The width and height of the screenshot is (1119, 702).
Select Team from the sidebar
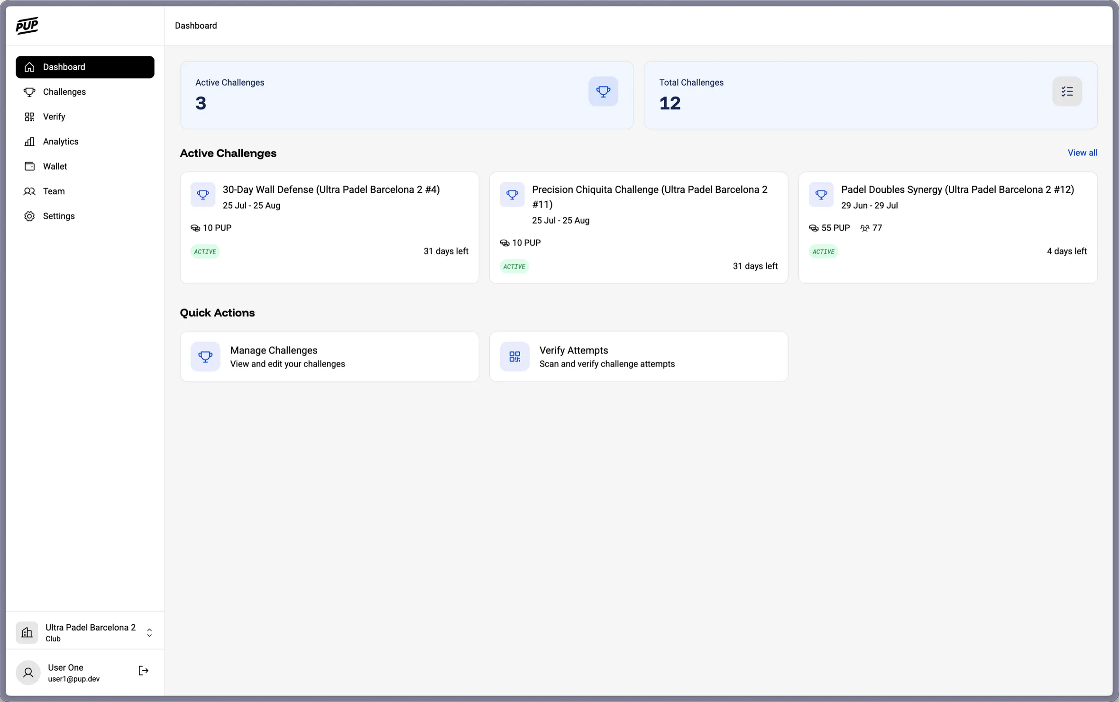[x=85, y=191]
